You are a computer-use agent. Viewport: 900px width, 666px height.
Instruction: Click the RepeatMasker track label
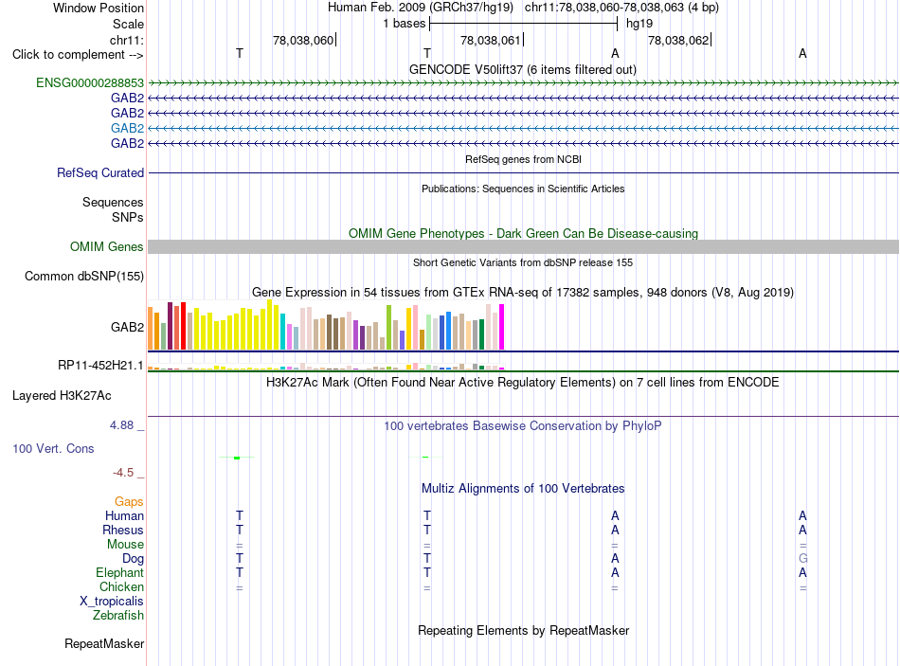point(104,643)
